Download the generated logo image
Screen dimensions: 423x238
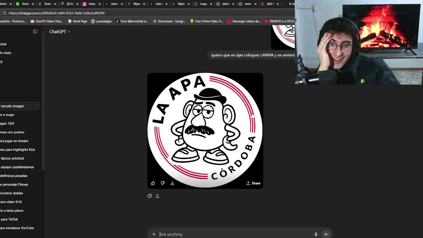click(x=172, y=183)
